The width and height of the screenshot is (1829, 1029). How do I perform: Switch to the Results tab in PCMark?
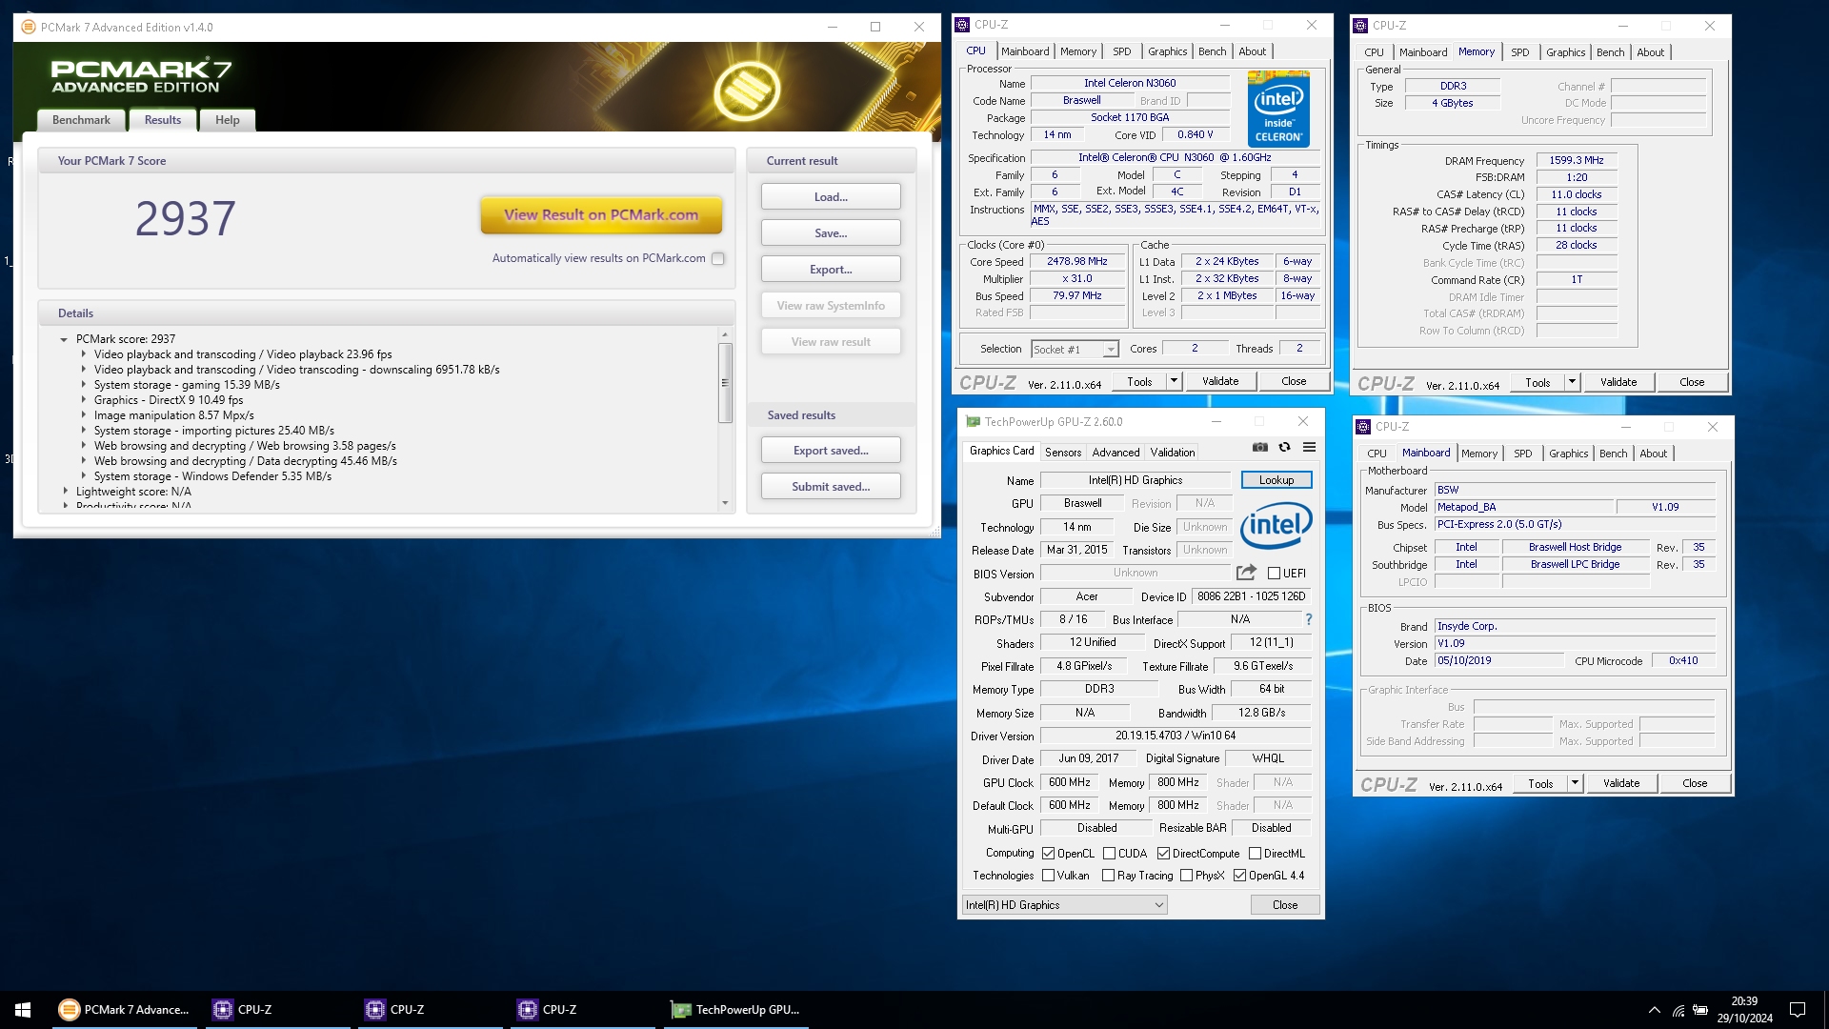[162, 120]
